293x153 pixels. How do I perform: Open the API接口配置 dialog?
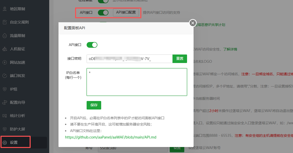coord(126,12)
